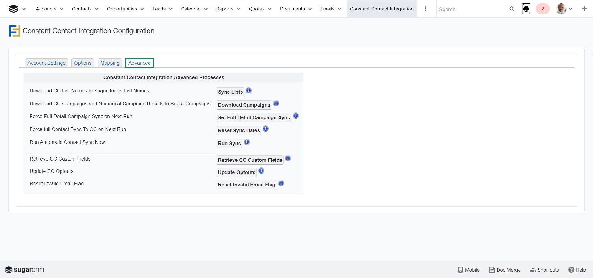Click the plus quick create icon
593x278 pixels.
coord(584,9)
